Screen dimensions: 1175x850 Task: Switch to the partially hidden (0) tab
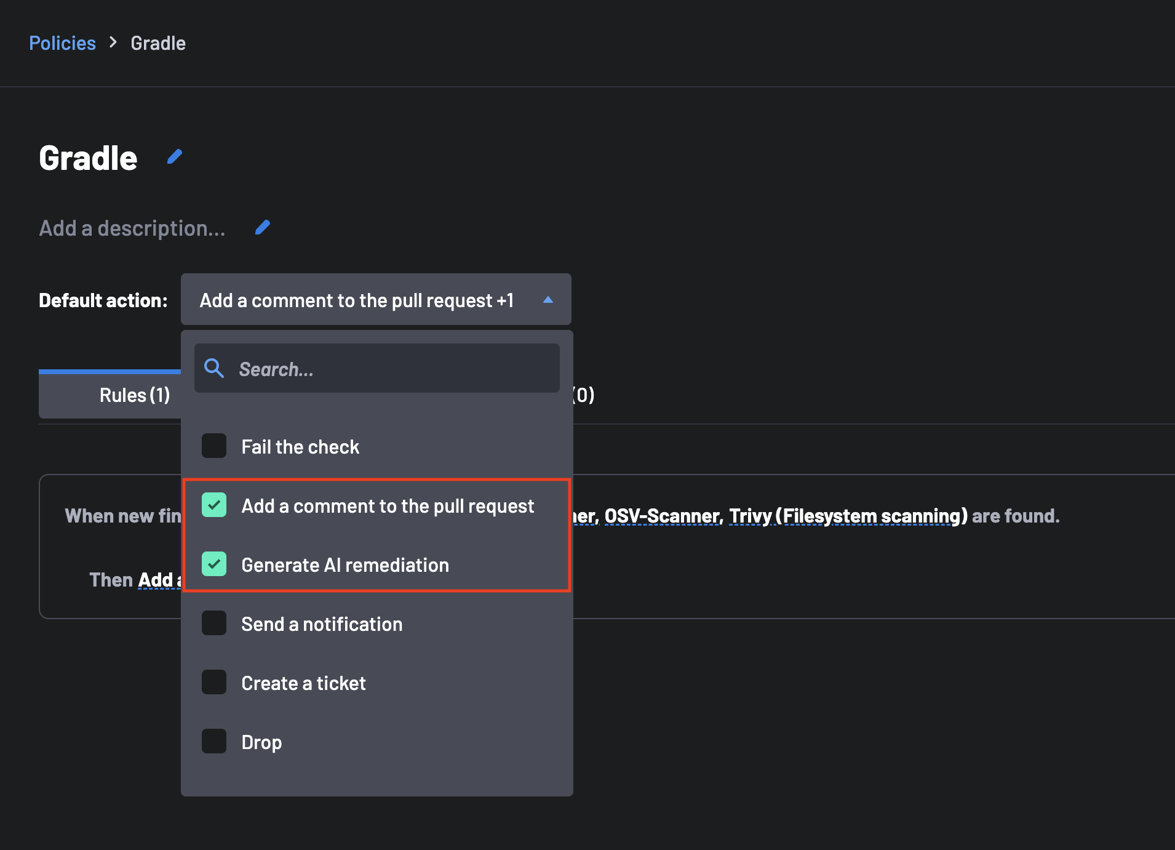(584, 395)
